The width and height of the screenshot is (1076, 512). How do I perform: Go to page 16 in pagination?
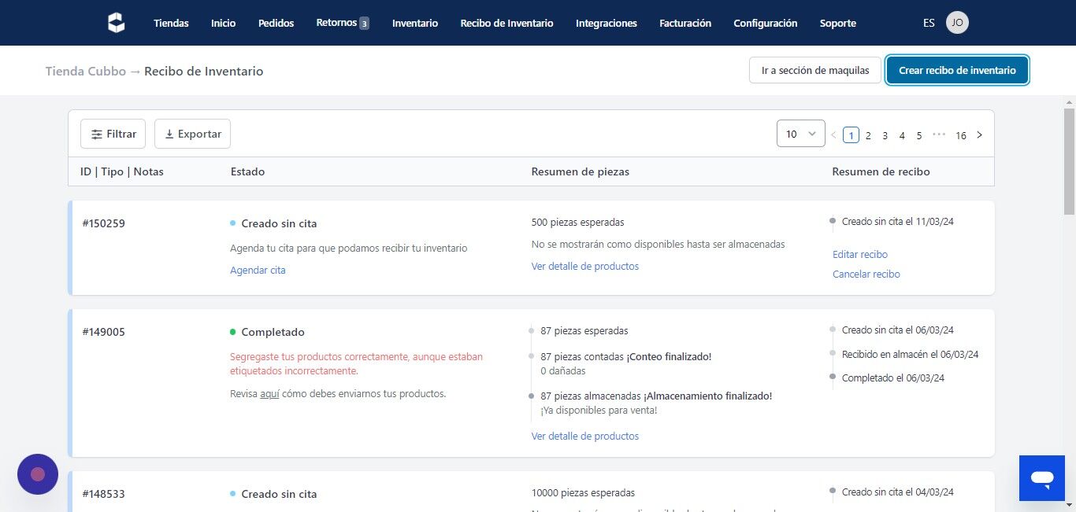tap(961, 135)
